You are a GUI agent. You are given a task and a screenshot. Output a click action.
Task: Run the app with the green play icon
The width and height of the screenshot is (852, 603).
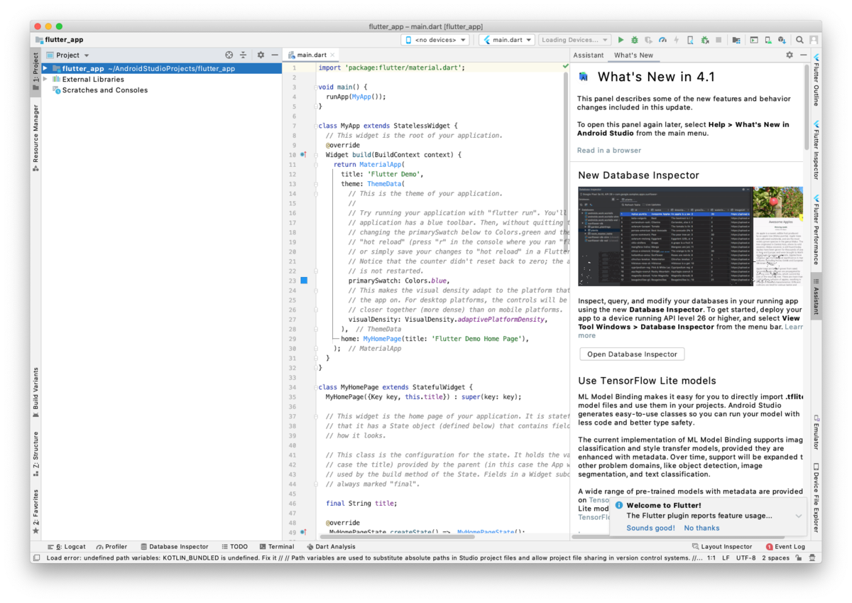coord(621,40)
